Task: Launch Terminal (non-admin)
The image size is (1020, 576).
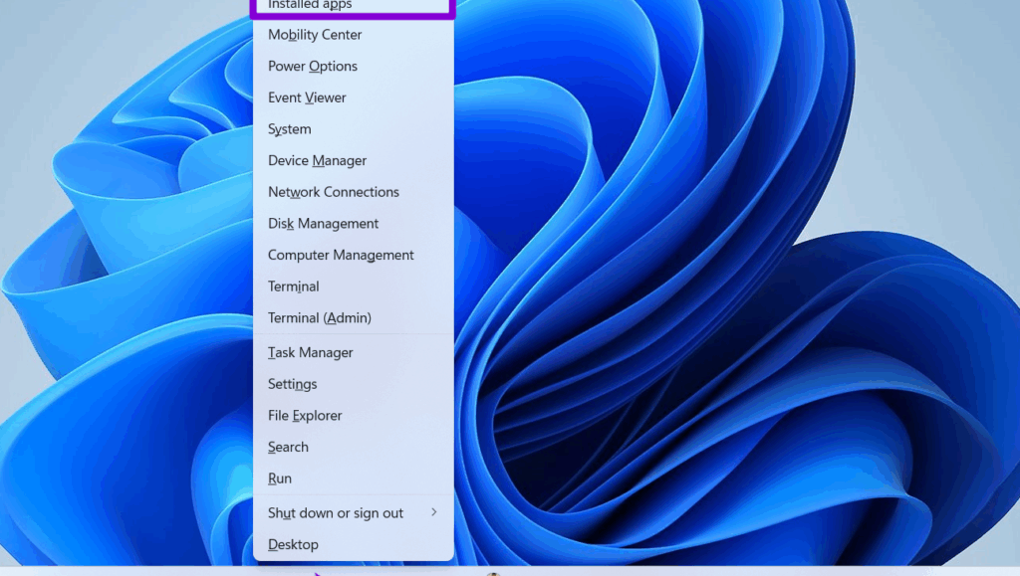Action: pyautogui.click(x=294, y=287)
